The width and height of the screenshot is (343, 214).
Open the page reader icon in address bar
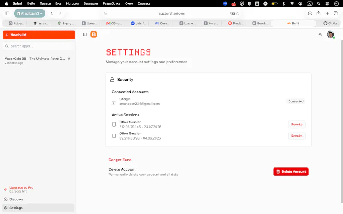pos(105,13)
